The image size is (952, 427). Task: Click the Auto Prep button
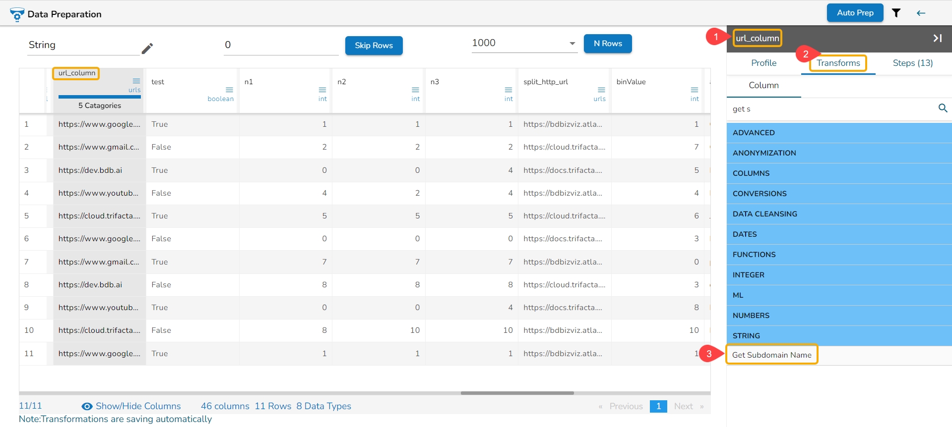855,13
